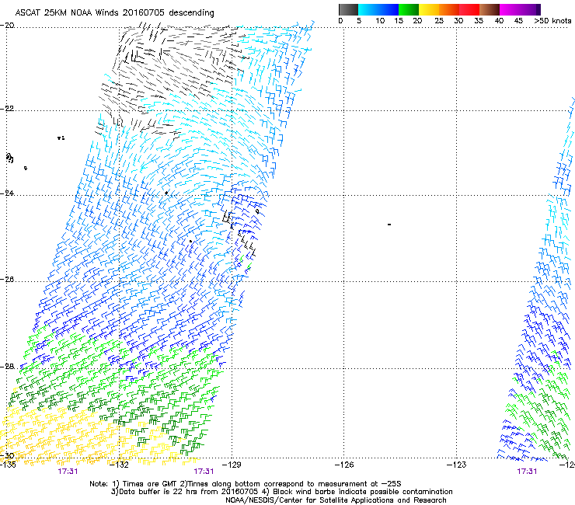The height and width of the screenshot is (505, 575).
Task: Pick the brown 35-40 knots legend swatch
Action: (490, 9)
